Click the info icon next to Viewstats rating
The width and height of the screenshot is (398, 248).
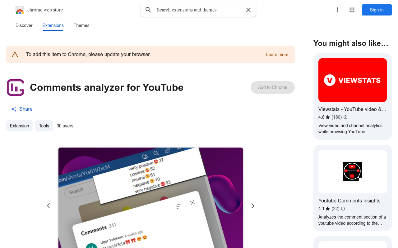pos(345,117)
